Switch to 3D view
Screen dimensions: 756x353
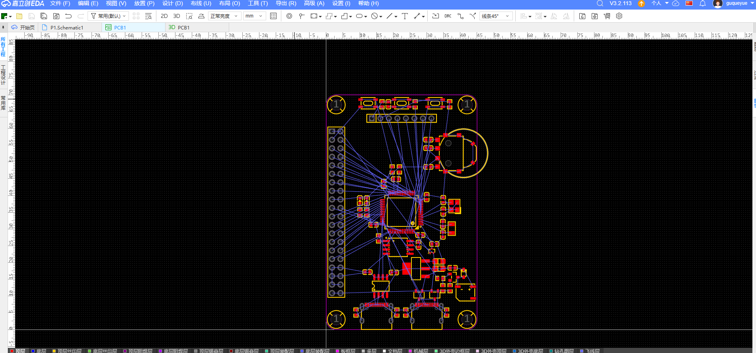click(177, 16)
